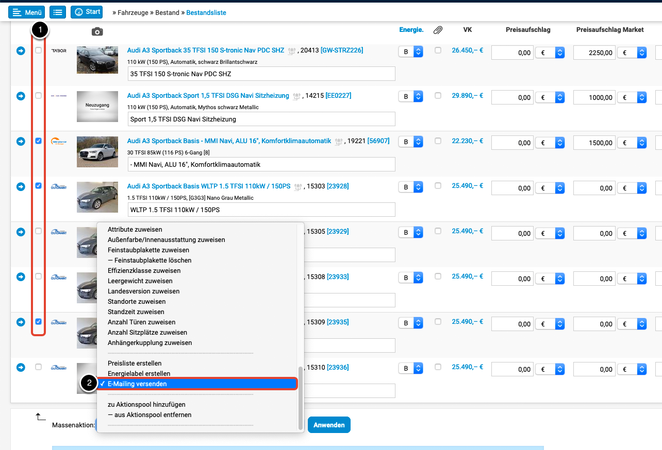Click the camera icon column header

tap(97, 32)
